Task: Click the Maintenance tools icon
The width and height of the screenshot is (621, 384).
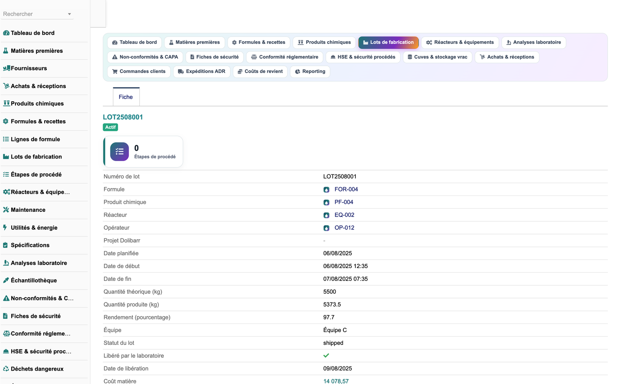Action: coord(6,210)
